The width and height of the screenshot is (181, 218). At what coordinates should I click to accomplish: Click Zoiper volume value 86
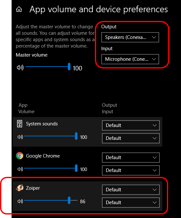click(83, 202)
